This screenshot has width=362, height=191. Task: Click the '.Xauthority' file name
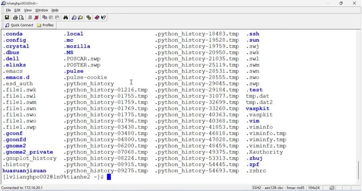(264, 152)
